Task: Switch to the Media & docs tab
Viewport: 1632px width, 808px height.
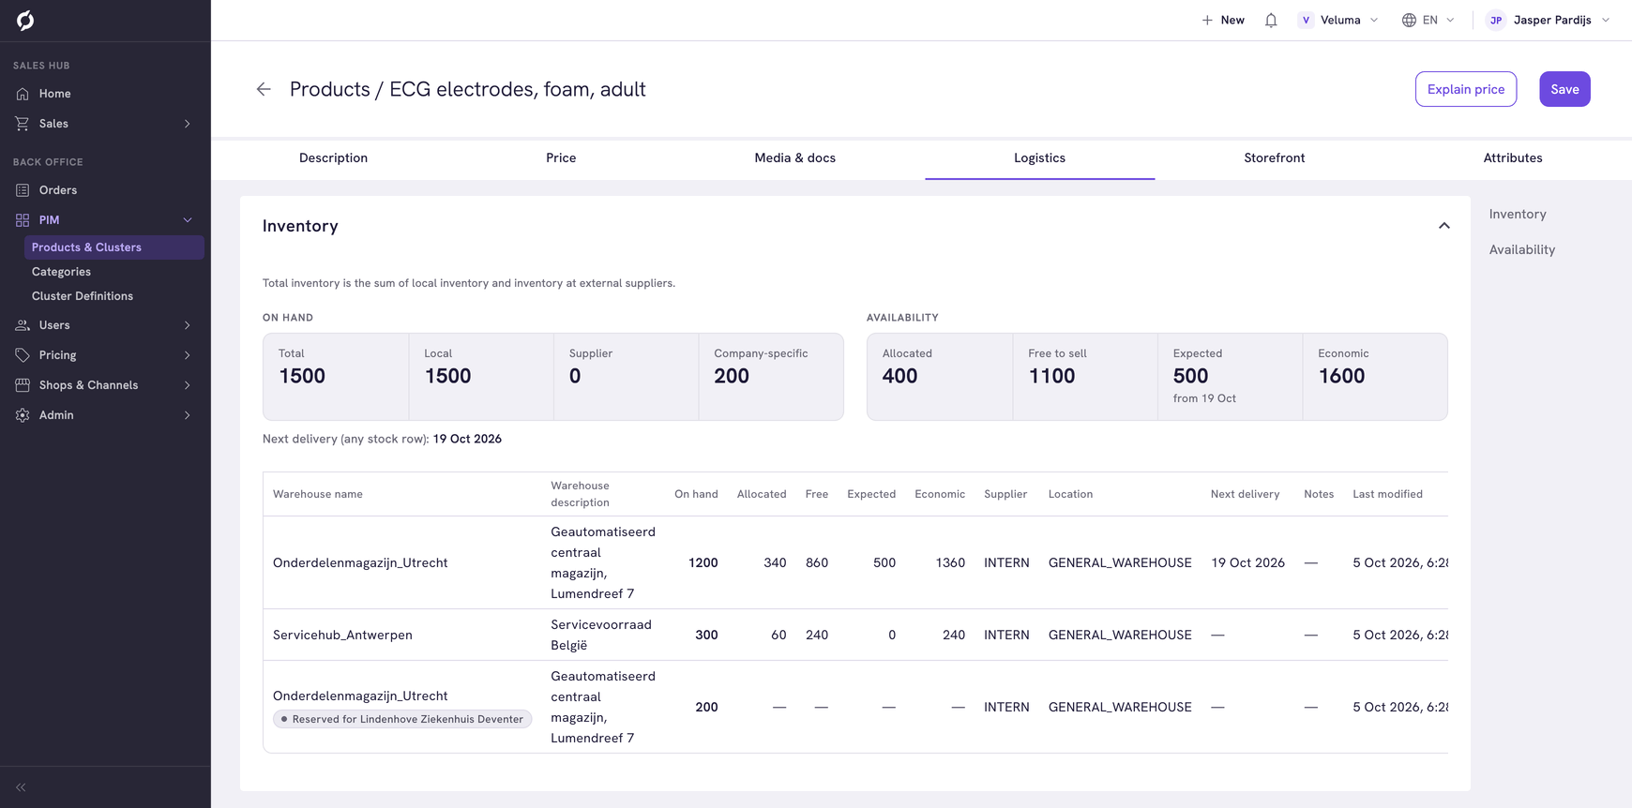Action: 795,158
